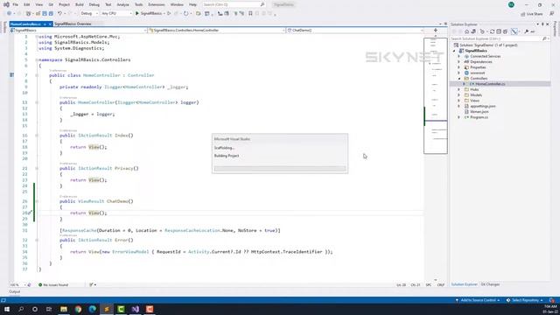Select the Views folder
560x315 pixels.
pyautogui.click(x=474, y=101)
